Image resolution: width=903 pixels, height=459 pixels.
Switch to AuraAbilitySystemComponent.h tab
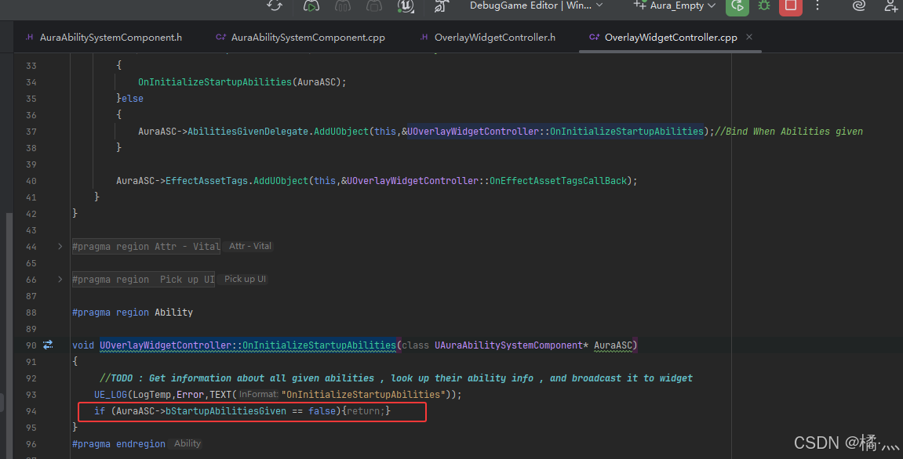pos(104,38)
